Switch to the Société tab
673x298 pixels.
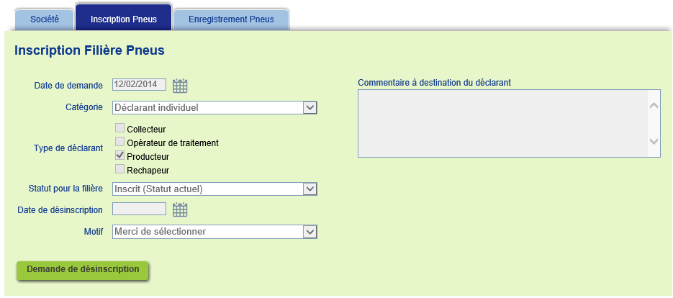coord(45,19)
